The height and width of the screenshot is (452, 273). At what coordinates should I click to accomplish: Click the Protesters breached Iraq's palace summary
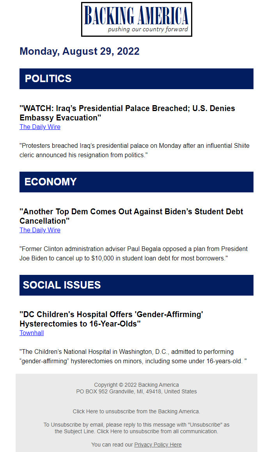coord(134,150)
